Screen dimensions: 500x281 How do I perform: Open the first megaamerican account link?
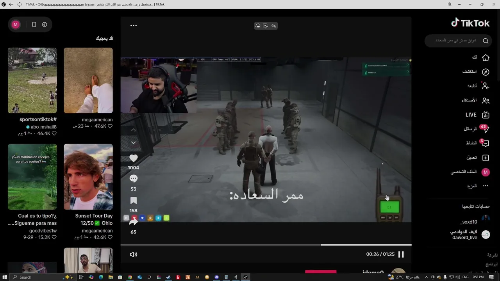pos(97,120)
